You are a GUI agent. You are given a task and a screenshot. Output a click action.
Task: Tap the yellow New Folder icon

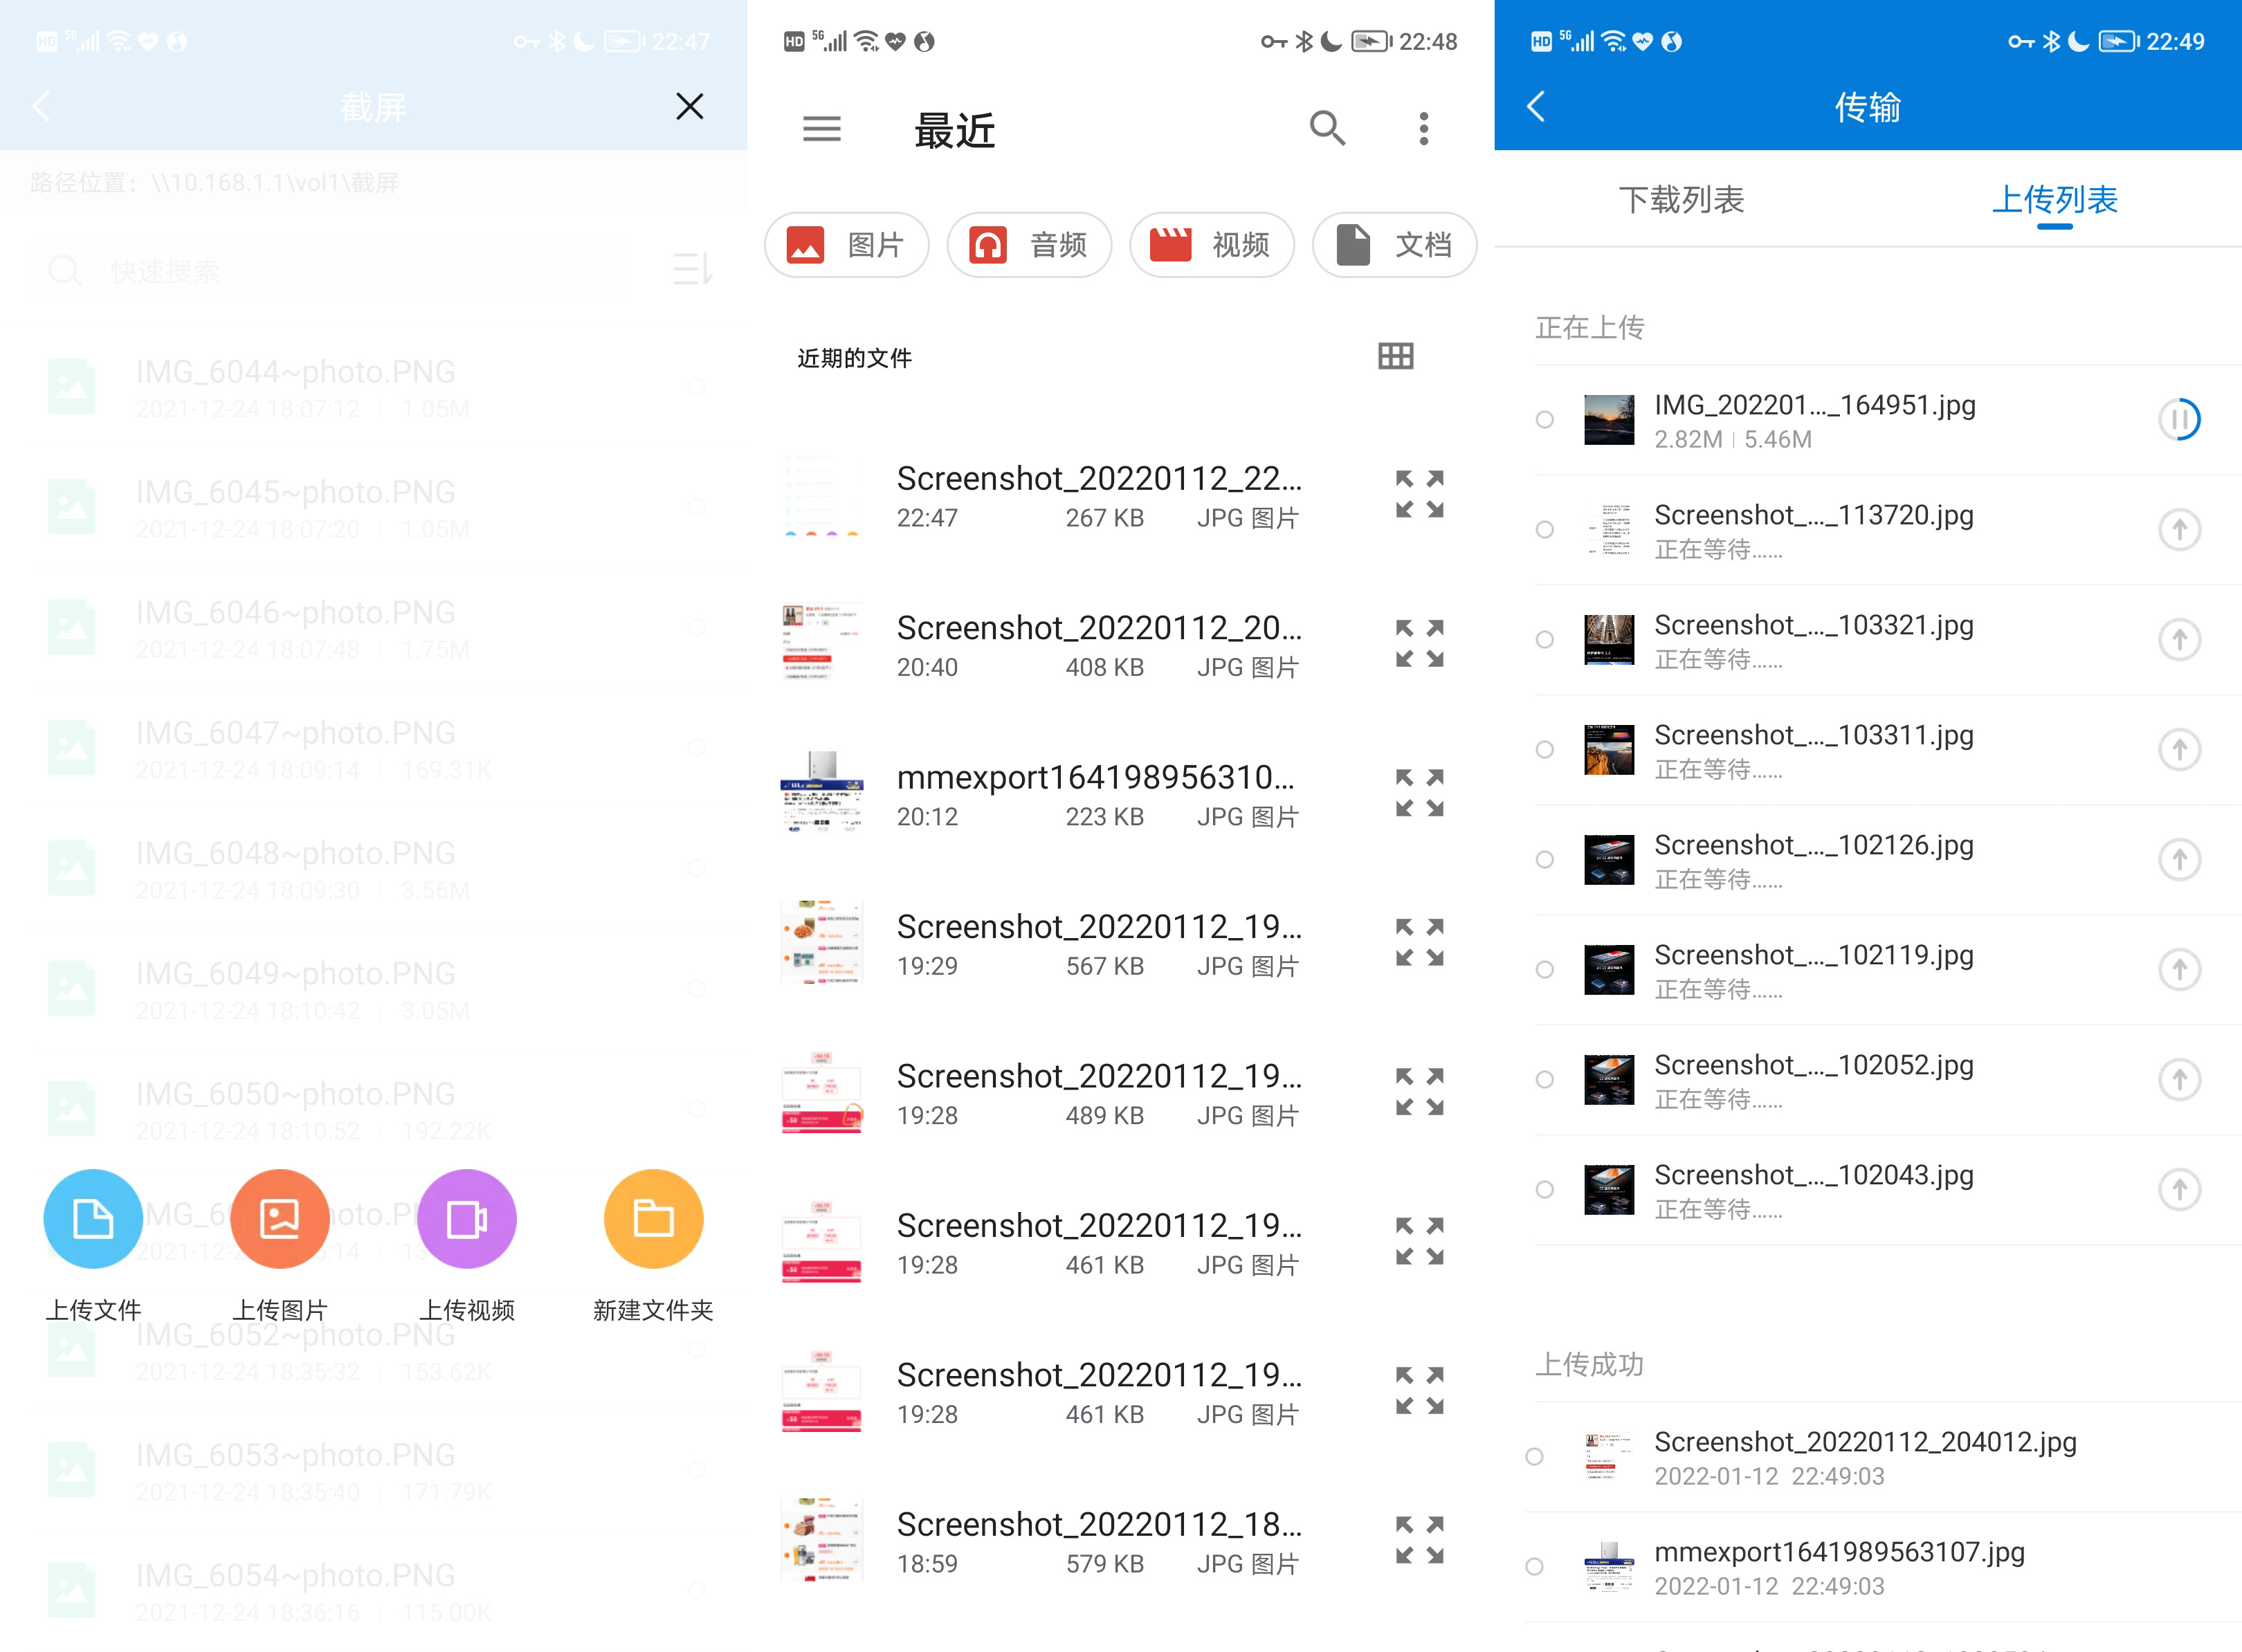point(653,1218)
